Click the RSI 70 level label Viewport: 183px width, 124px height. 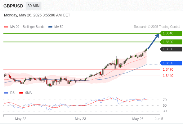click(x=165, y=100)
